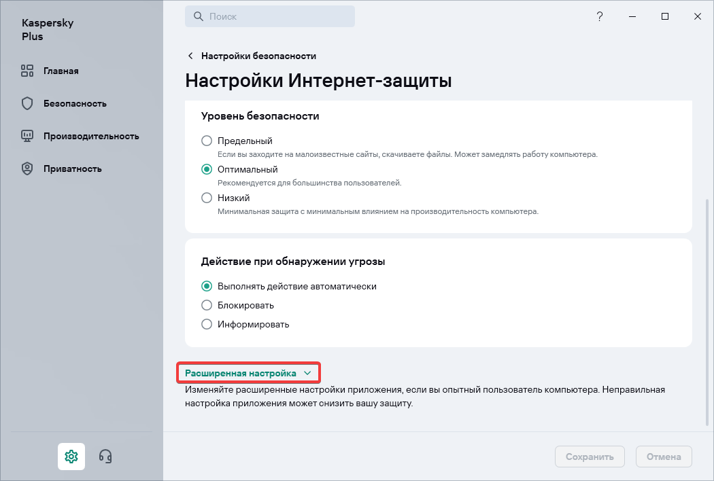This screenshot has height=481, width=714.
Task: Click the magnifier icon in search box
Action: tap(199, 17)
